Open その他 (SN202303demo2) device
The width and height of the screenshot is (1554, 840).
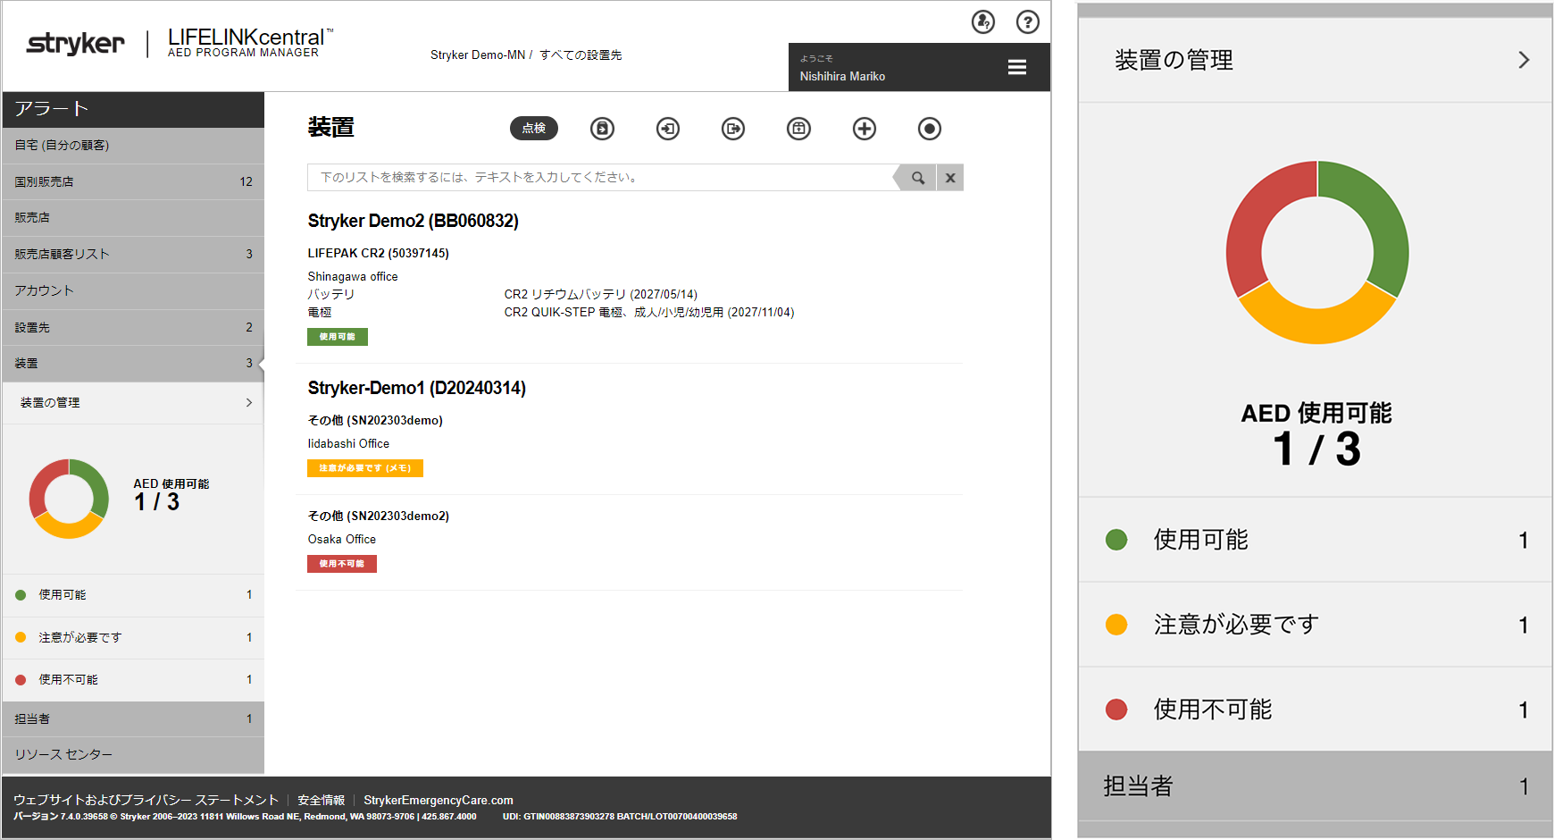point(379,516)
